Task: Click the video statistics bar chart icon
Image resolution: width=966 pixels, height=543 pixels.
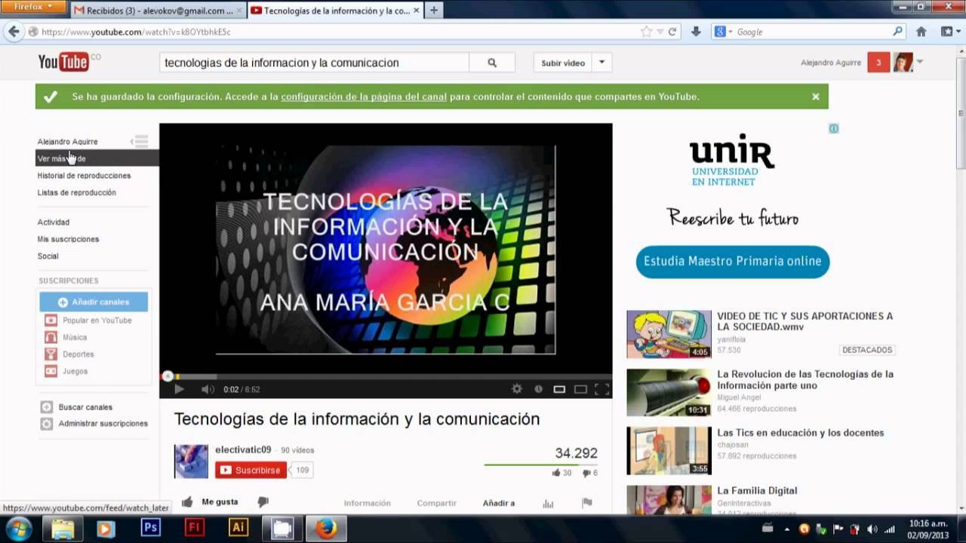Action: pos(548,503)
